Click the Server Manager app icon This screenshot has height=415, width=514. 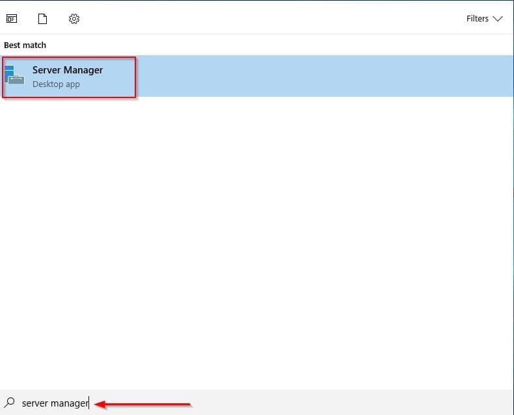pos(14,76)
